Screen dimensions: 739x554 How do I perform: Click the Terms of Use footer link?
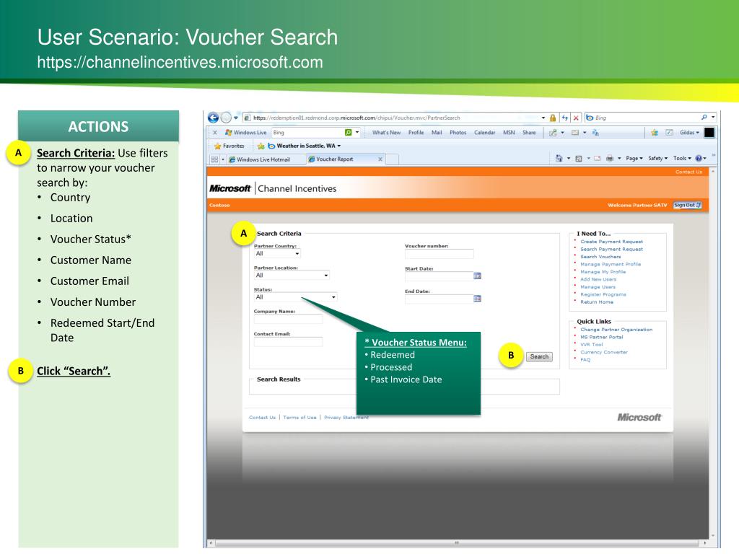click(299, 418)
